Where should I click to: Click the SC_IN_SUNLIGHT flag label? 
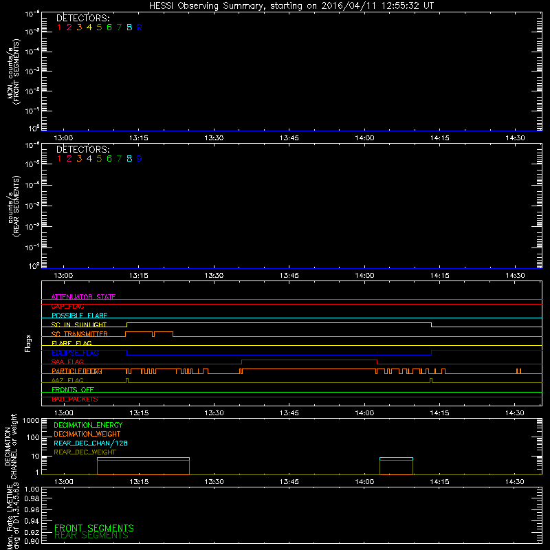pos(79,324)
